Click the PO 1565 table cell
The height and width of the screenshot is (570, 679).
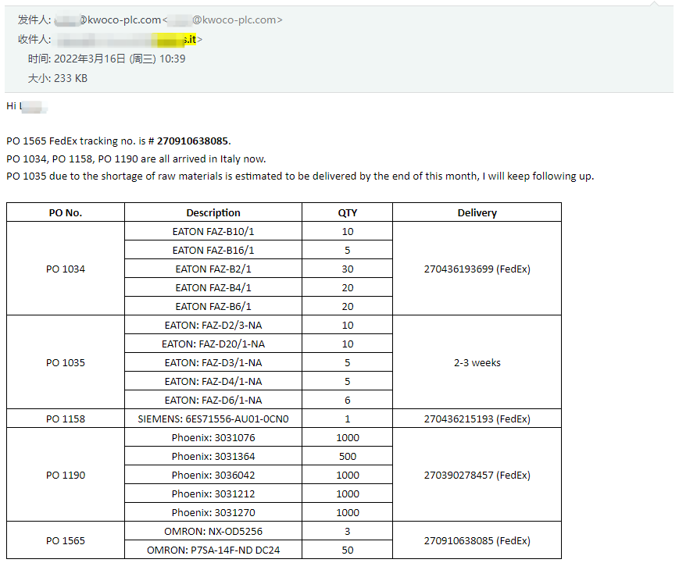pos(66,540)
